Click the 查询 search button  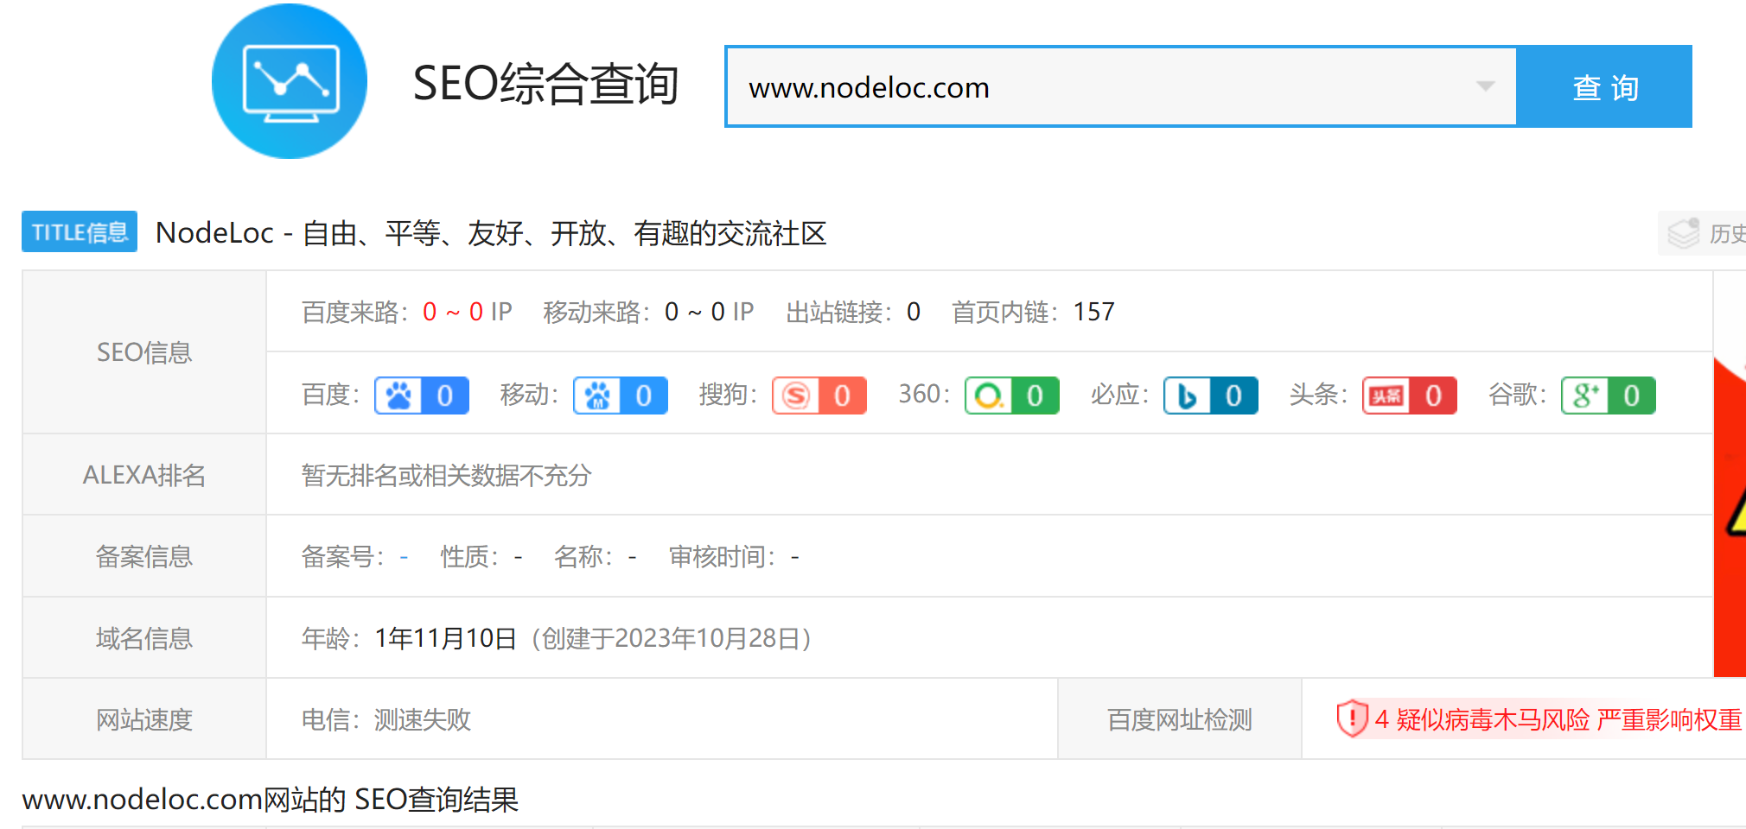[1604, 87]
